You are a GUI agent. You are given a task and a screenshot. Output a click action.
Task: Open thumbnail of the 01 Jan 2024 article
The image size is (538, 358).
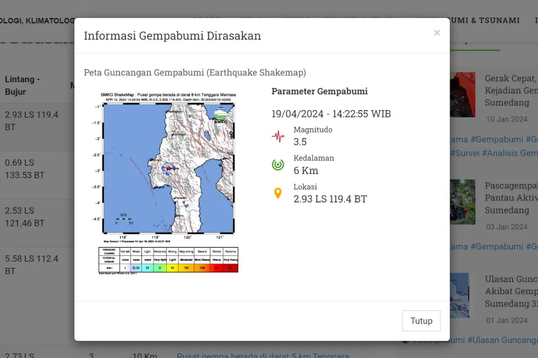[x=460, y=295]
